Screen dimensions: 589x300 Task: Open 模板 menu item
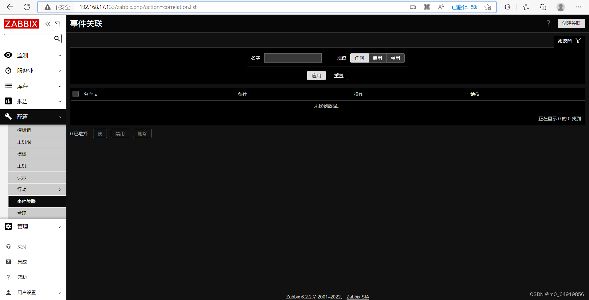[37, 154]
